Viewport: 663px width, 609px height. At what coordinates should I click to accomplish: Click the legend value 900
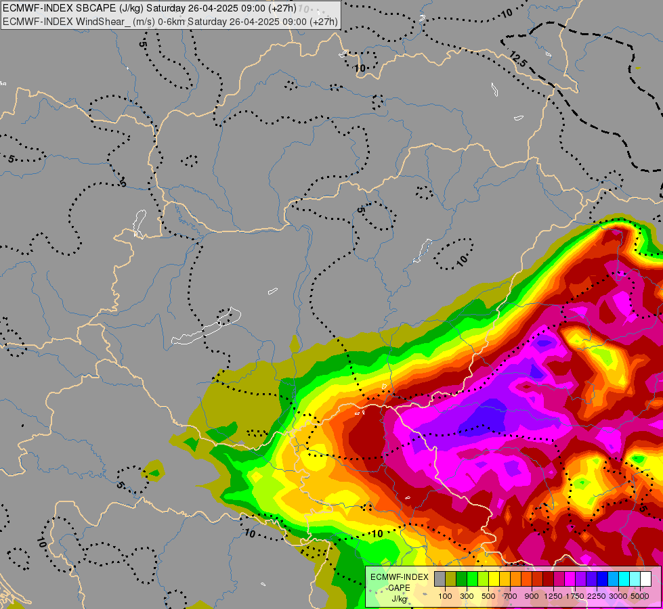pyautogui.click(x=532, y=596)
